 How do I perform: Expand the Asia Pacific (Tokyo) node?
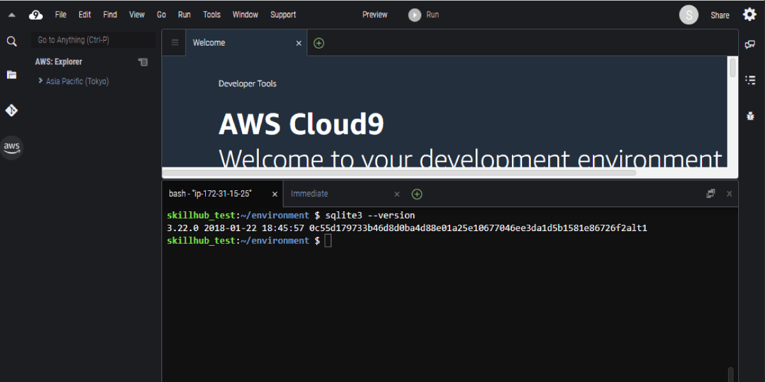click(40, 81)
